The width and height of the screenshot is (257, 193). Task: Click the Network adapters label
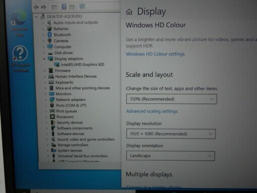(71, 100)
